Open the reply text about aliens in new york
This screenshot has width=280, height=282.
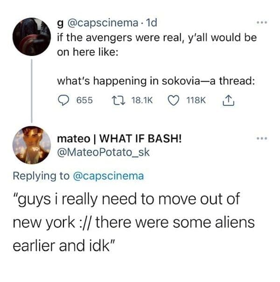(134, 222)
